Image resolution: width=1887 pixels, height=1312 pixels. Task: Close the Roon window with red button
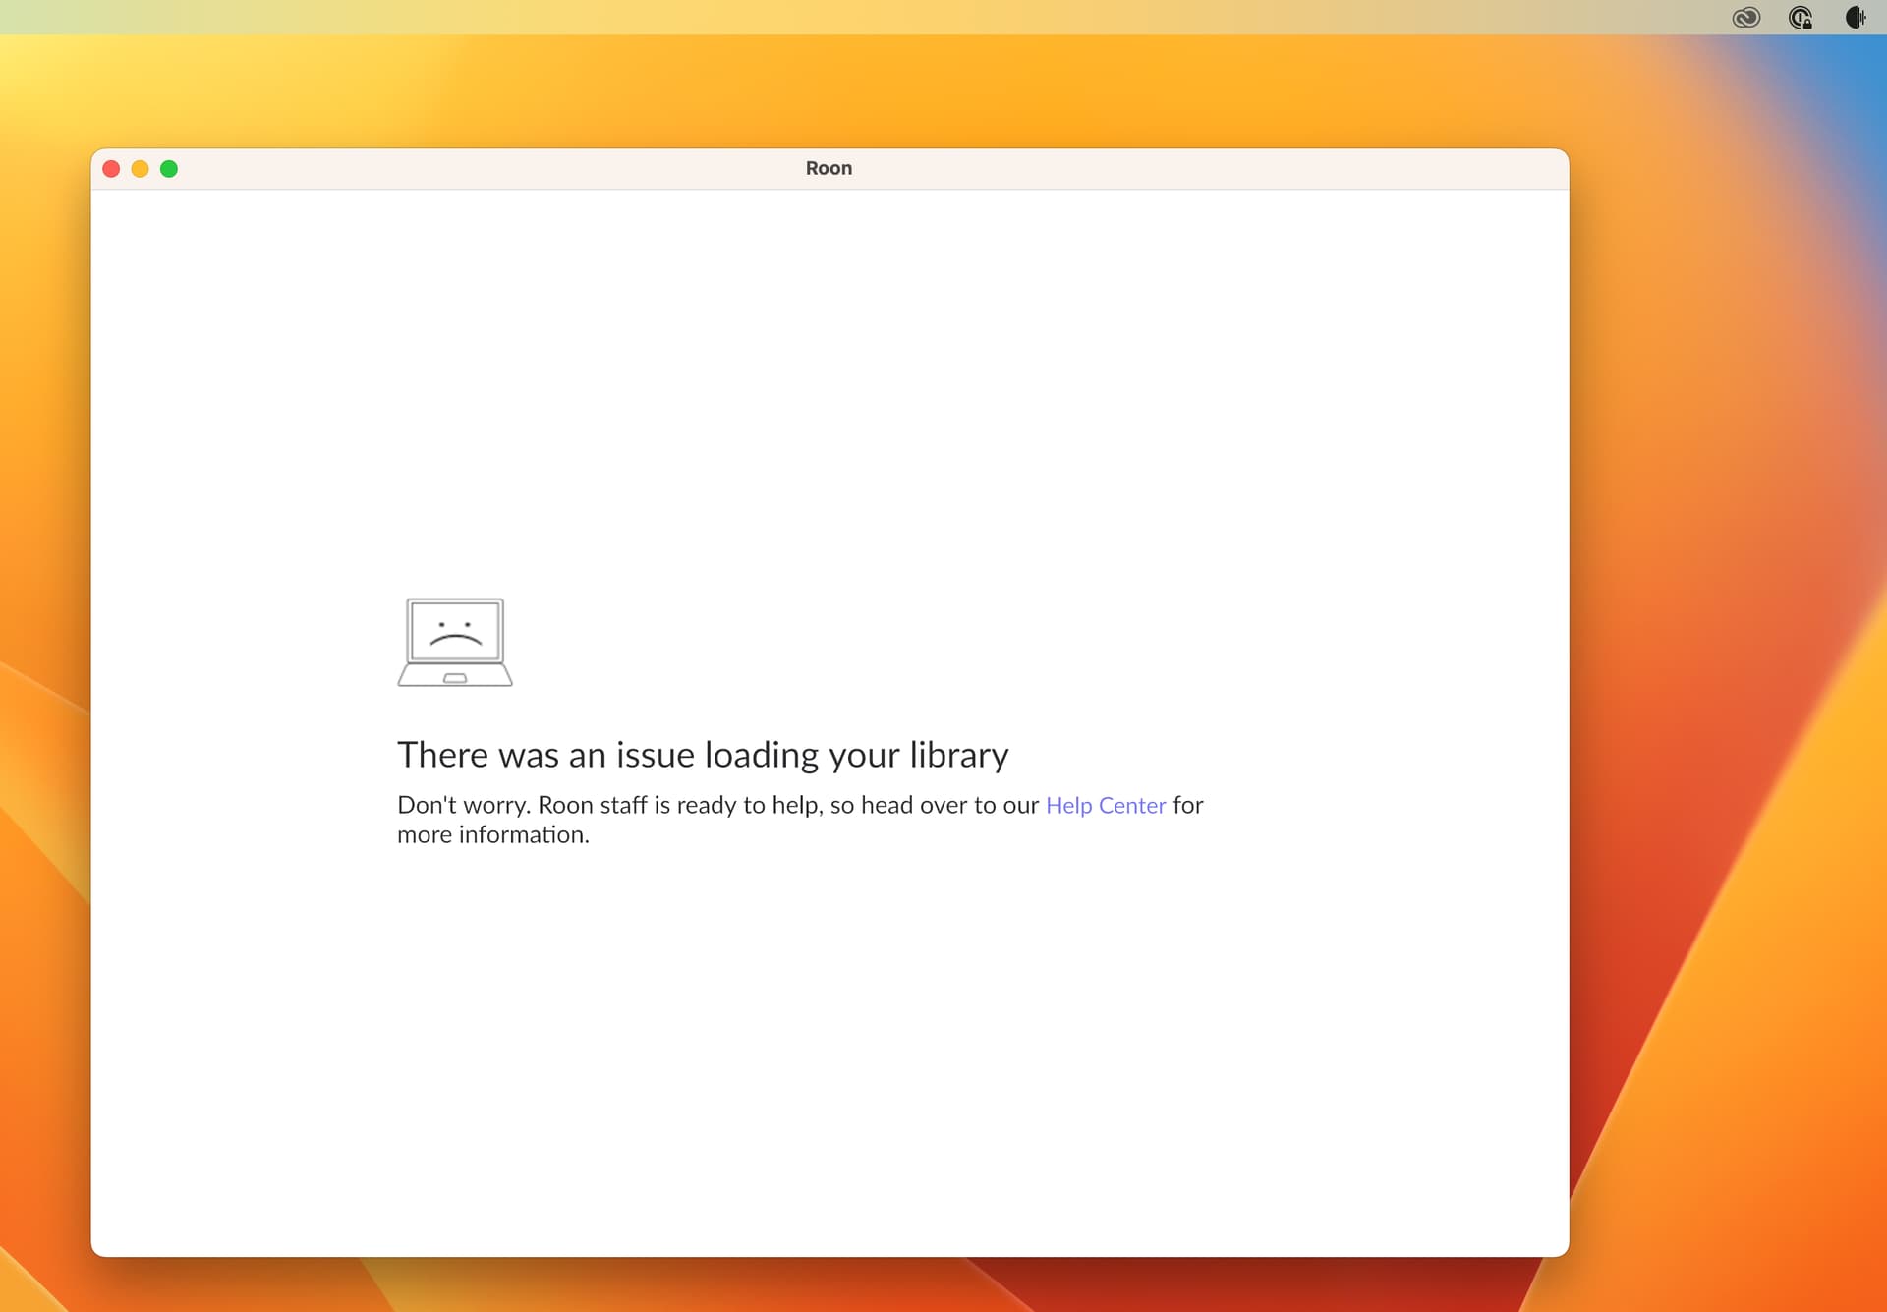click(x=111, y=169)
